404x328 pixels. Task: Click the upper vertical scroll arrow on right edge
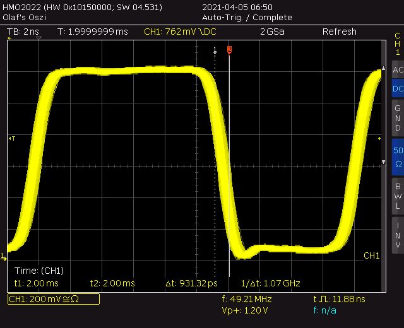[383, 68]
